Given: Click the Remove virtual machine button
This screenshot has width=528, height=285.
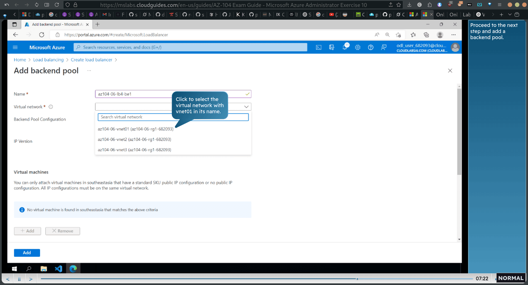Looking at the screenshot, I should tap(63, 231).
